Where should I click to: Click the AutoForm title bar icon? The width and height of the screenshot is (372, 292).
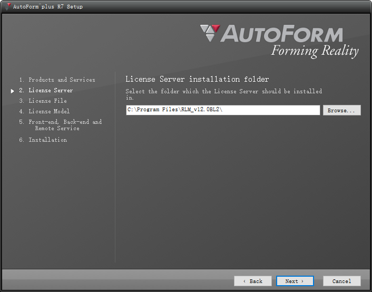point(8,6)
